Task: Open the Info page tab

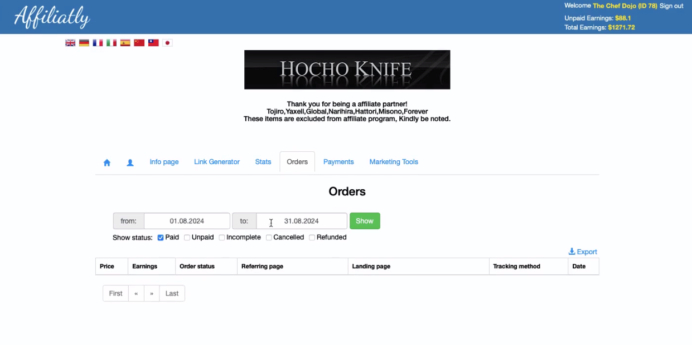Action: [x=164, y=162]
